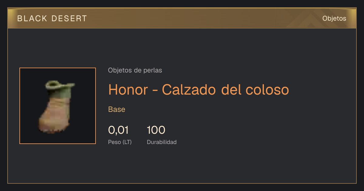Click the Peso (LT) label
This screenshot has width=364, height=191.
pos(120,142)
